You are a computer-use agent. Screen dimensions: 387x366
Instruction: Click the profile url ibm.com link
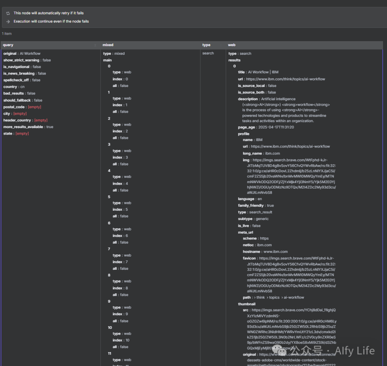(286, 146)
